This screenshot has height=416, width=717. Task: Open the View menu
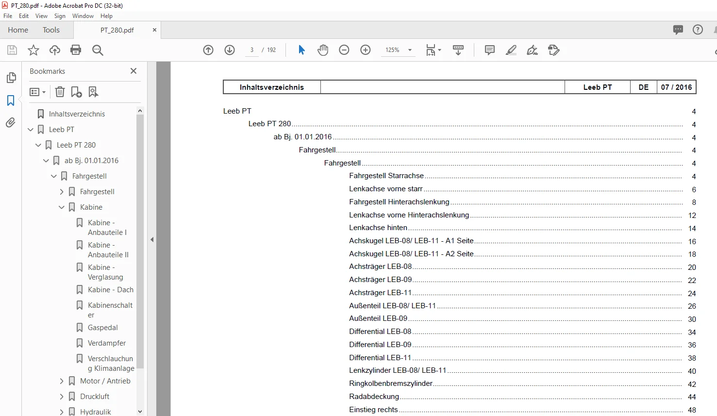42,16
